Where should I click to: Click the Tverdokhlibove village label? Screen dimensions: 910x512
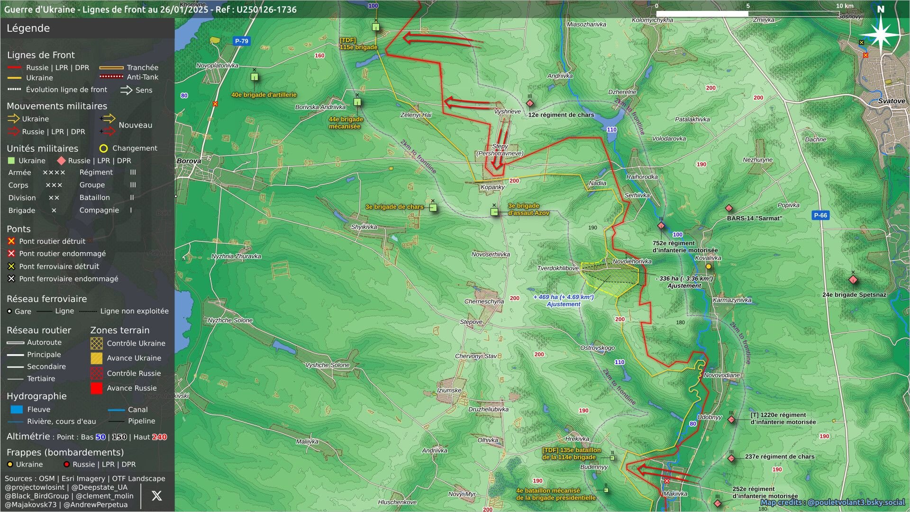point(558,268)
